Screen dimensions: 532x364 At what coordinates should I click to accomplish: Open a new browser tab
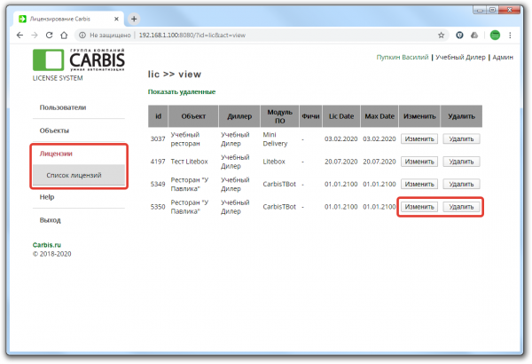[x=134, y=18]
